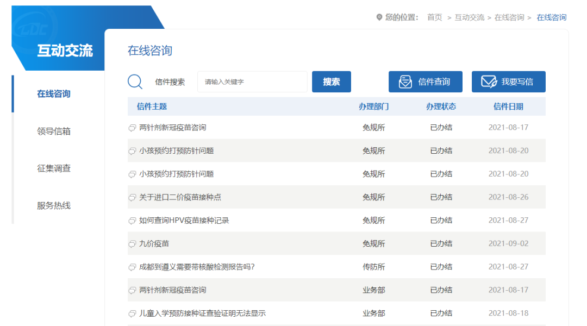Click the 信件查询 button

click(425, 82)
